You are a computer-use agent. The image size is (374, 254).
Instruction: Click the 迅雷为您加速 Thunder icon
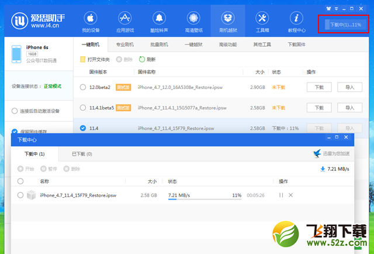pyautogui.click(x=317, y=153)
